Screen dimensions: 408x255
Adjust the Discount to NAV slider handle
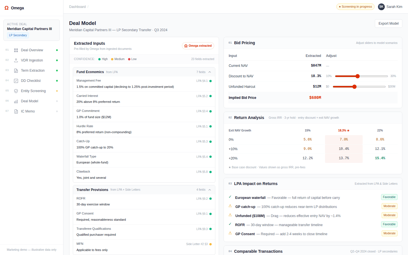click(358, 76)
